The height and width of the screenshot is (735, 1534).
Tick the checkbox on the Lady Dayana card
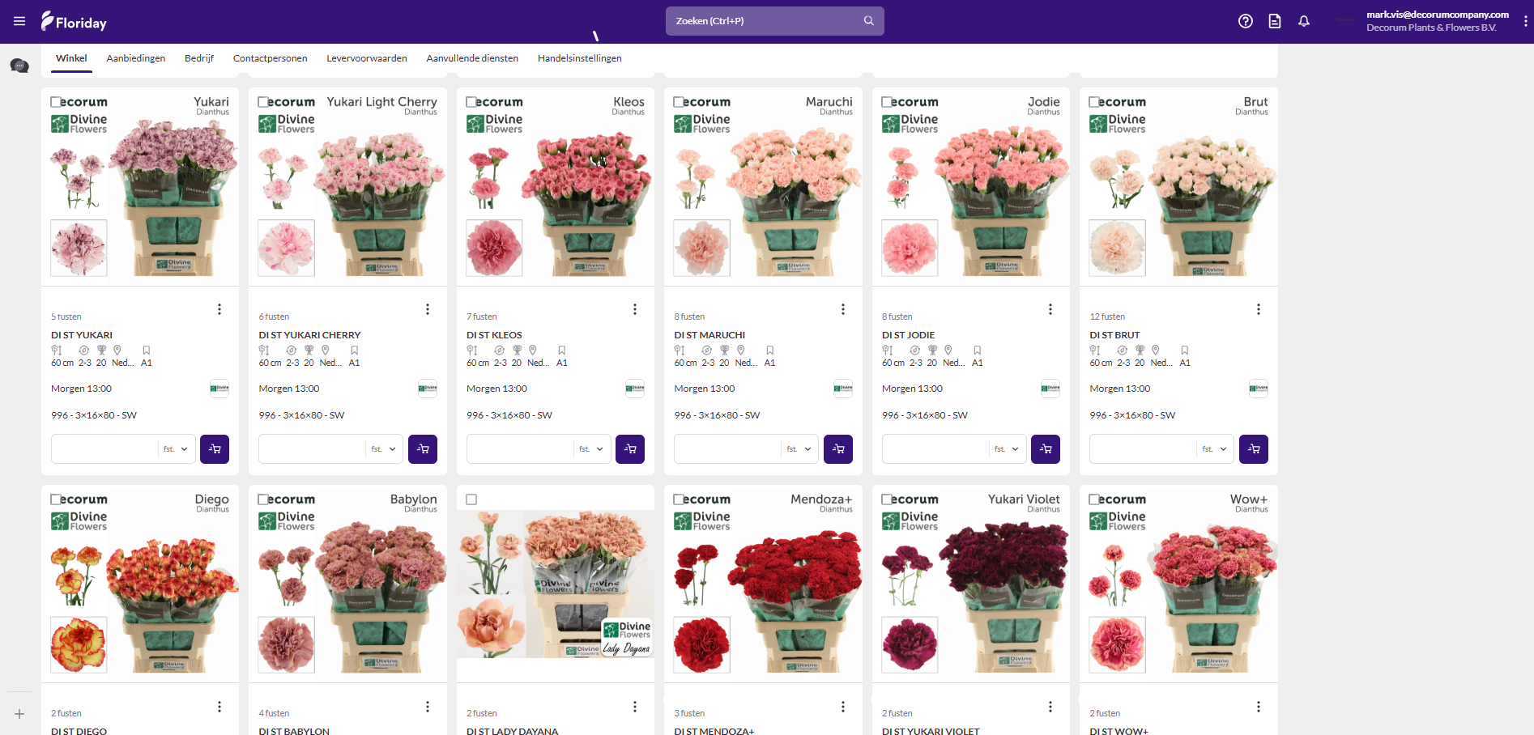pyautogui.click(x=471, y=499)
